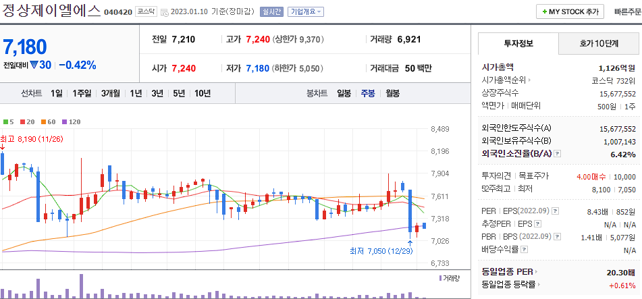Viewport: 642px width, 299px height.
Task: Show the 일봉 candle chart
Action: coord(344,93)
